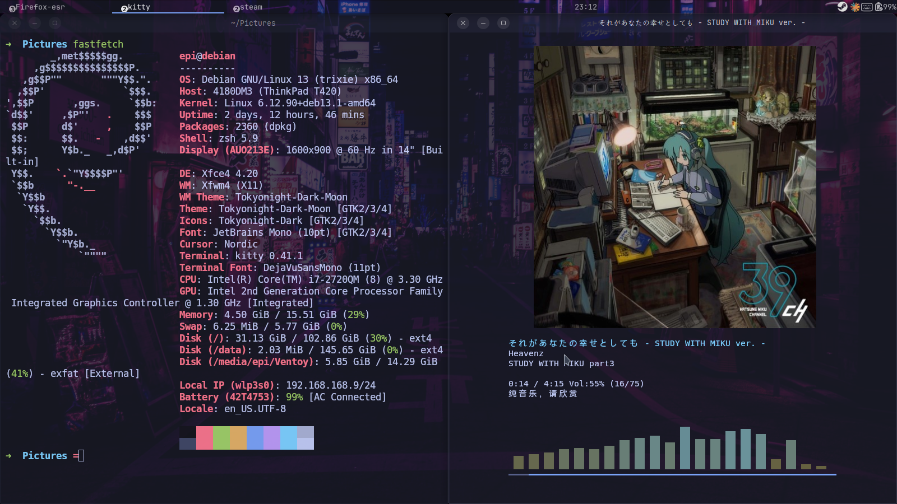Click the 'WM Theme: Tokyonight-Dark-Moon' line
This screenshot has width=897, height=504.
[263, 197]
